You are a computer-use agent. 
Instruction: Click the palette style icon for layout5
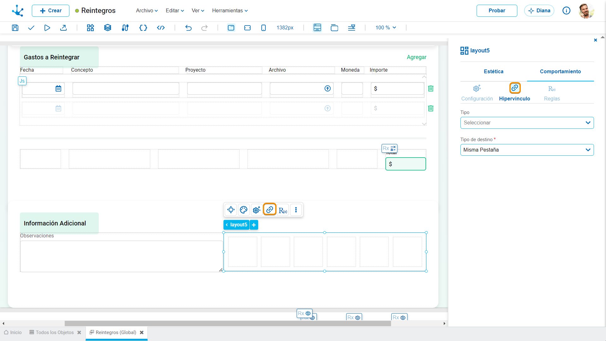point(243,210)
